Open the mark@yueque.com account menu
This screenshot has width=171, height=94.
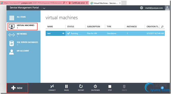click(x=154, y=8)
